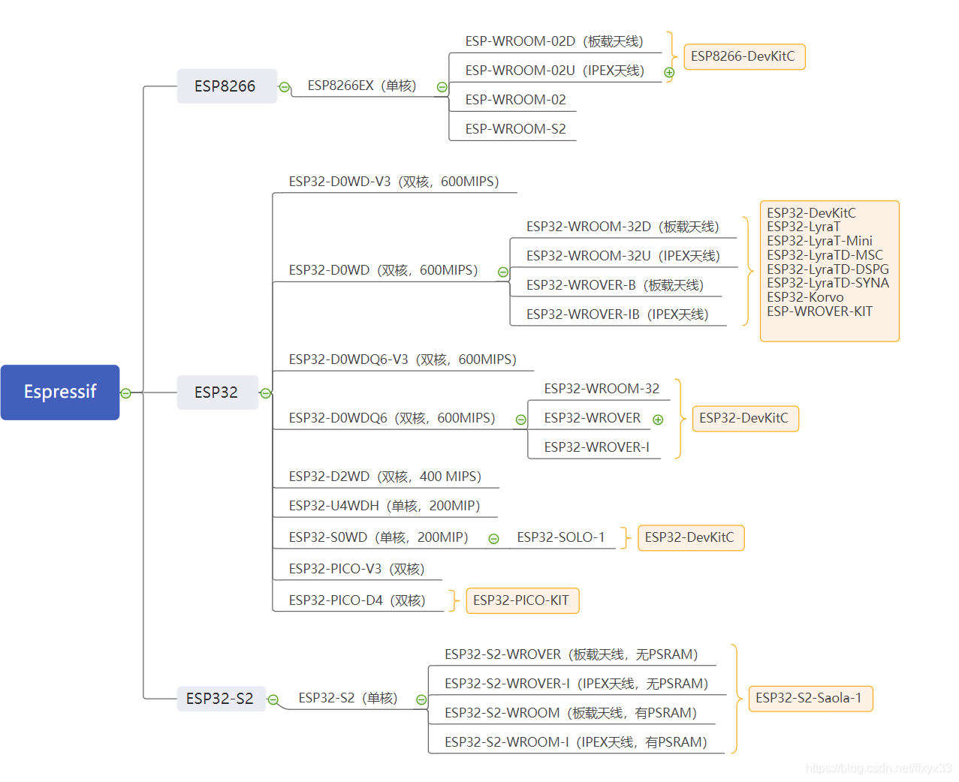Select the Espressif root topic
This screenshot has width=959, height=782.
click(x=60, y=392)
